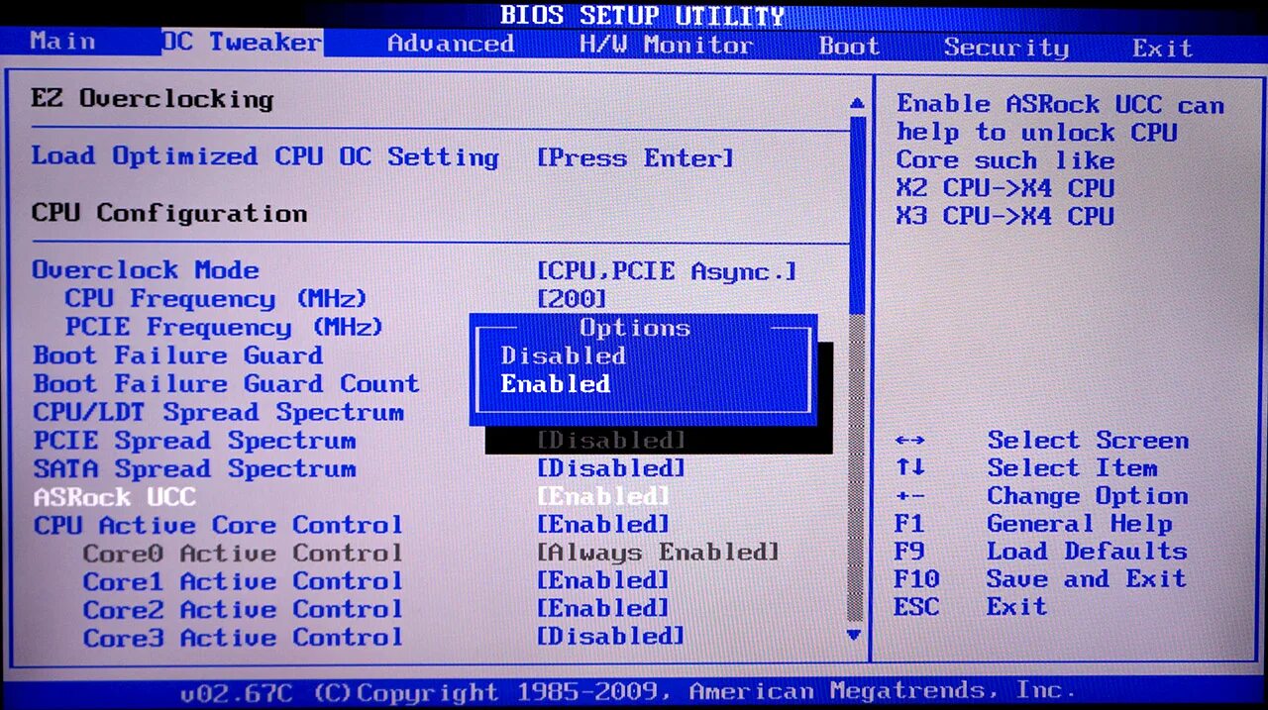Select CPU Active Core Control label
The height and width of the screenshot is (710, 1268).
point(218,525)
